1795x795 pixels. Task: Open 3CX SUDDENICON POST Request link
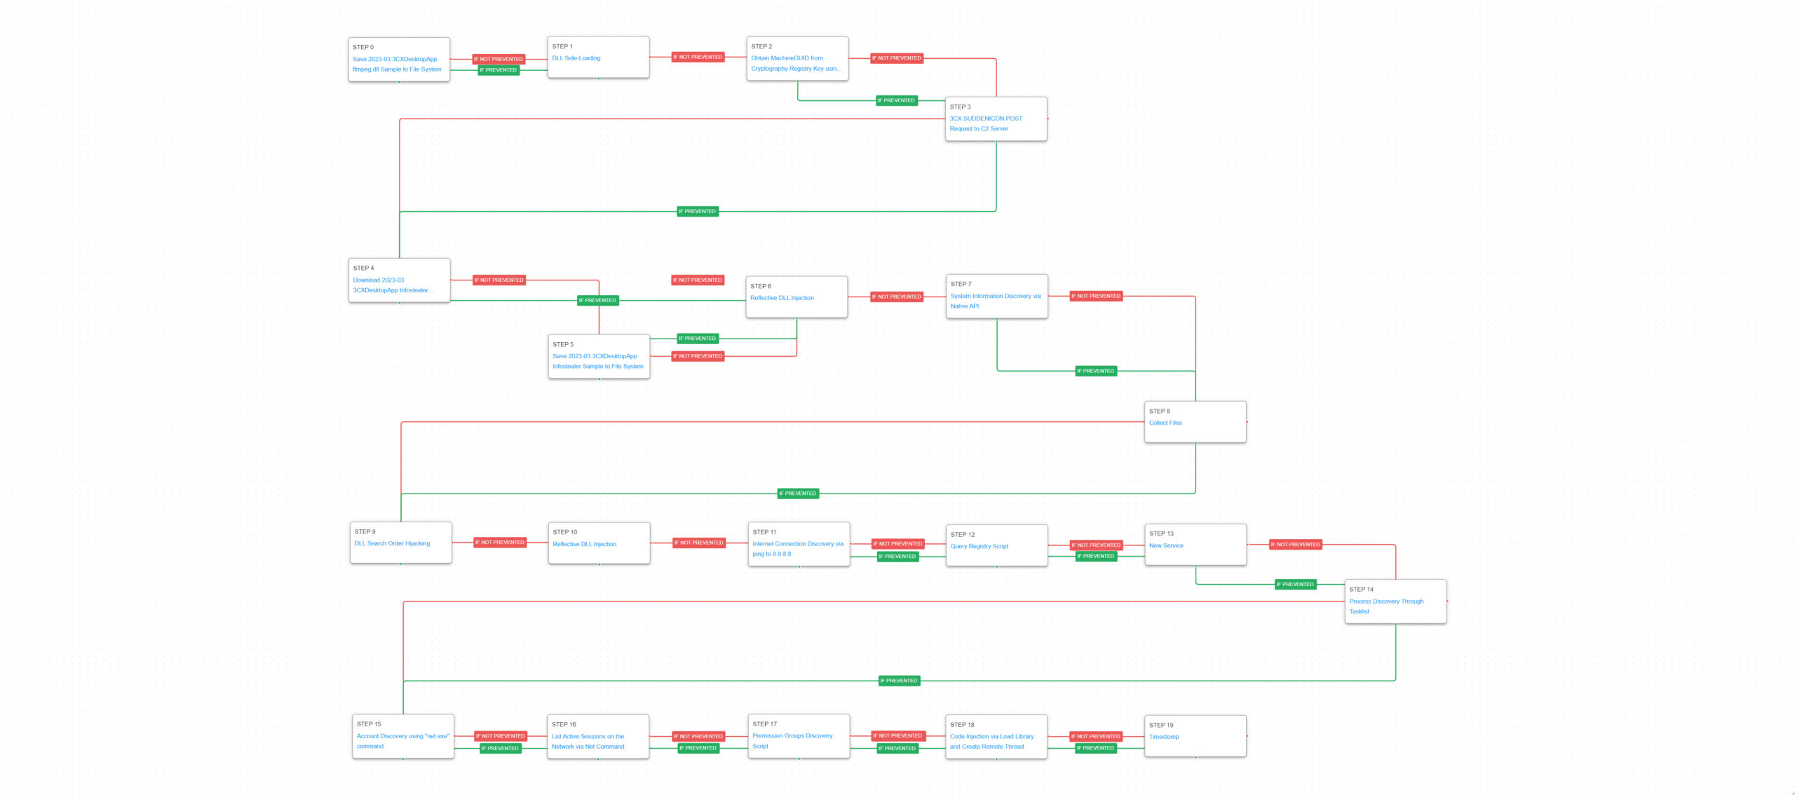(x=985, y=118)
